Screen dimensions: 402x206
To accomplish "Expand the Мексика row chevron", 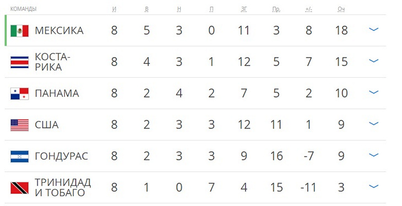I will click(373, 30).
